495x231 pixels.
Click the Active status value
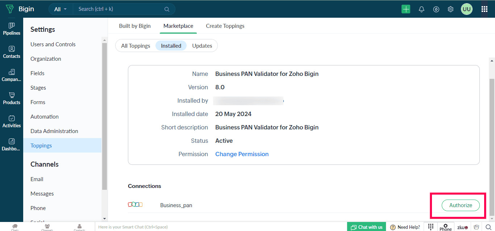pyautogui.click(x=224, y=141)
